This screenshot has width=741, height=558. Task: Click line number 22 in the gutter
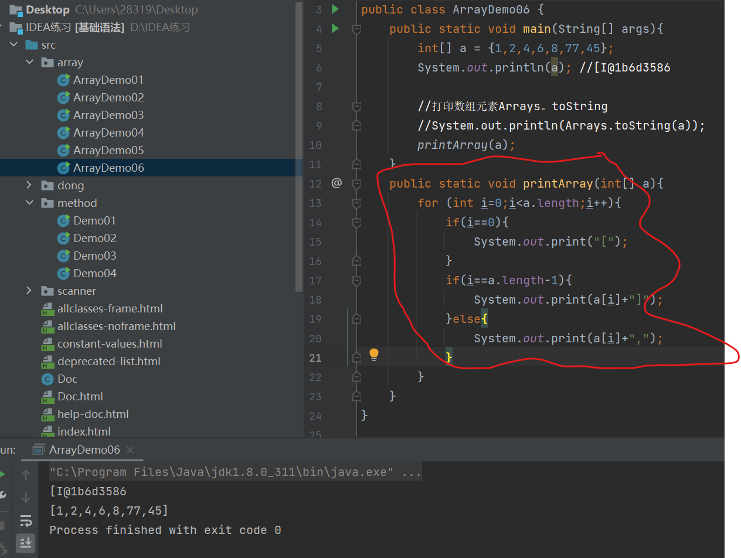coord(315,377)
